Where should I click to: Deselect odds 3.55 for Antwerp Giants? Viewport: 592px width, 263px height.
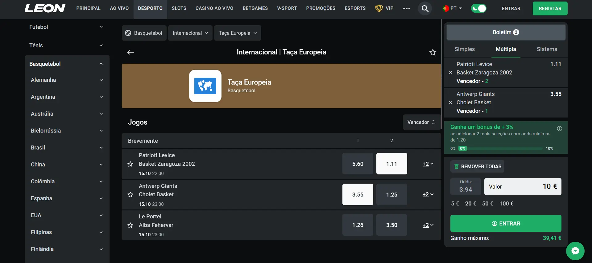point(358,194)
